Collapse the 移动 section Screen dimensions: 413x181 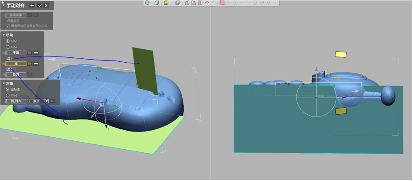click(4, 35)
